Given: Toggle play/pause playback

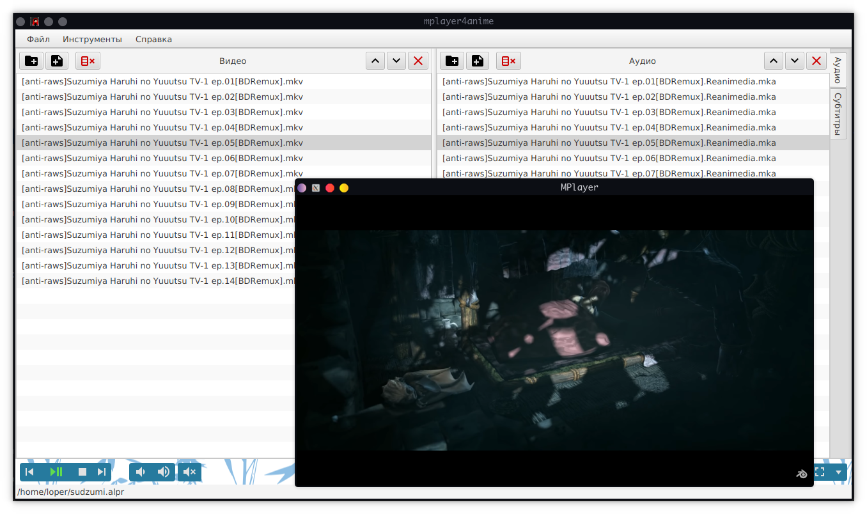Looking at the screenshot, I should (x=56, y=472).
